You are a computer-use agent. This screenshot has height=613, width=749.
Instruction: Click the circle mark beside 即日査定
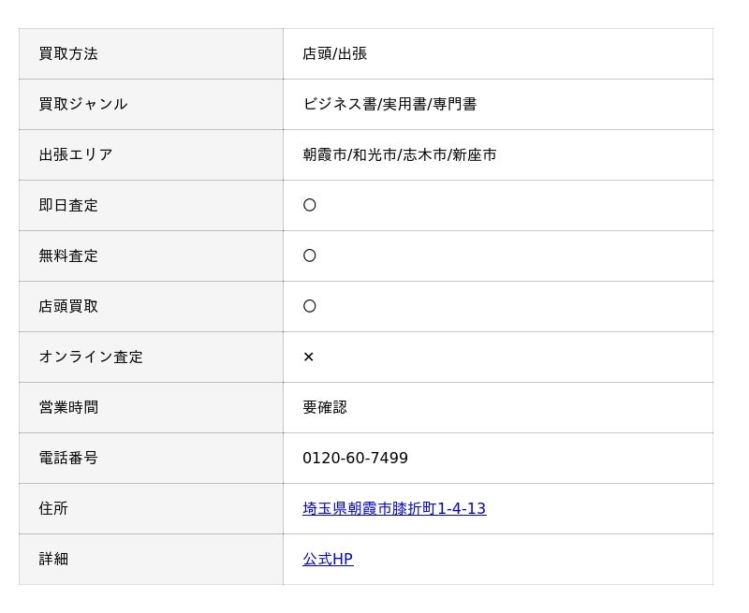coord(310,205)
